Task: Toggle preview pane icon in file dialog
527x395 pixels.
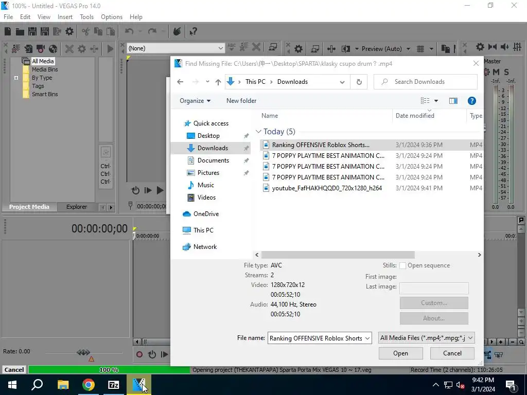Action: pyautogui.click(x=453, y=101)
